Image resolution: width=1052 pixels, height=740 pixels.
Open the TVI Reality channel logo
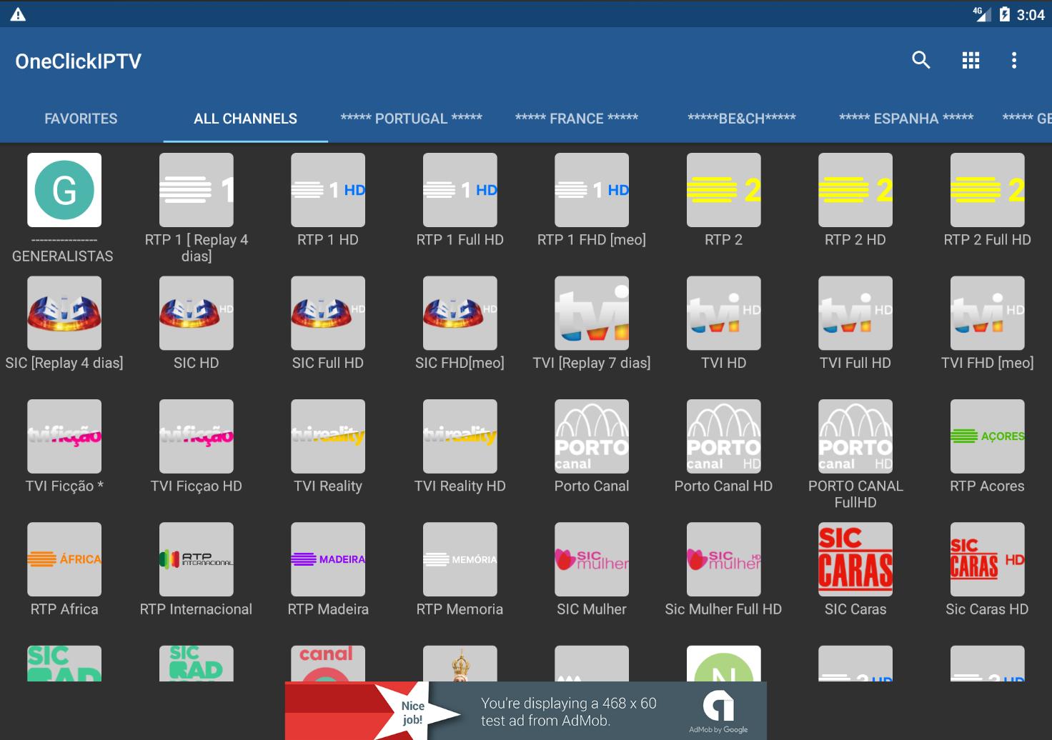click(x=328, y=436)
